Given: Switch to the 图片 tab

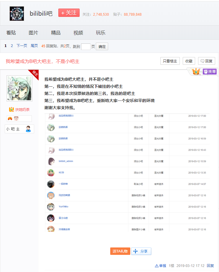Looking at the screenshot, I should click(33, 33).
